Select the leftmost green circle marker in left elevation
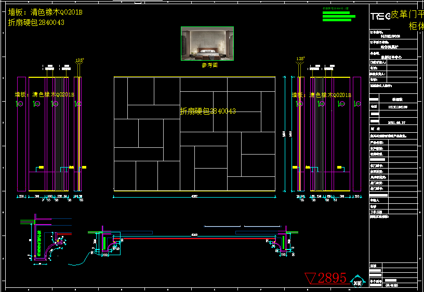The width and height of the screenshot is (424, 292). 19,104
